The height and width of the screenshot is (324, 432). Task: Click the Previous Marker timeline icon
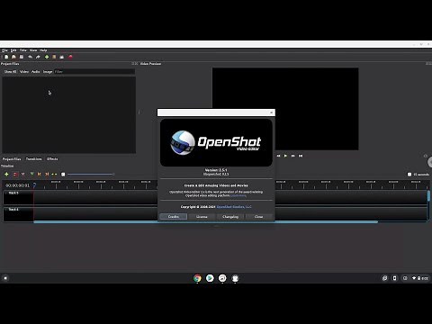39,175
